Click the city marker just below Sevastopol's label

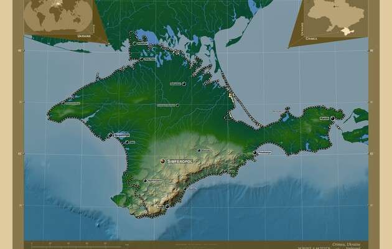point(126,142)
